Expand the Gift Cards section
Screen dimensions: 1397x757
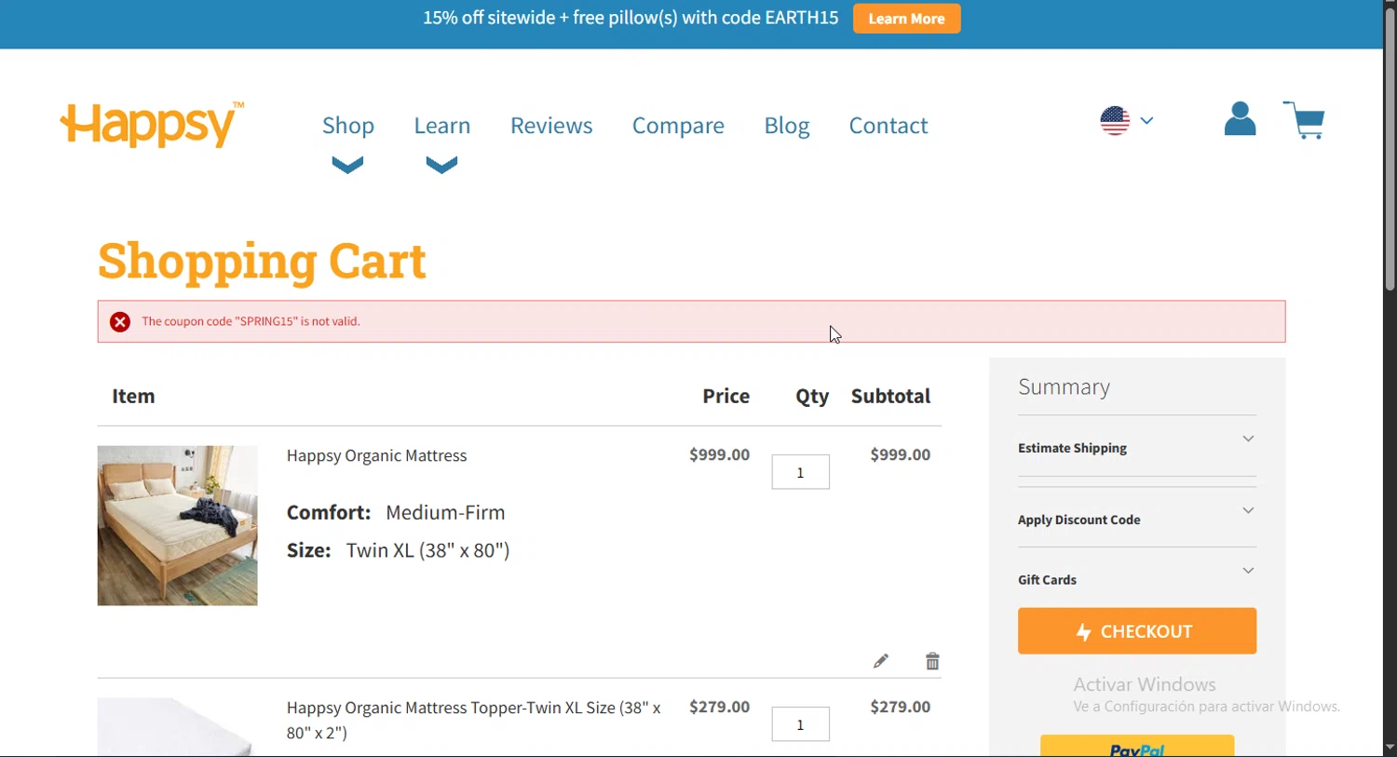[1137, 579]
